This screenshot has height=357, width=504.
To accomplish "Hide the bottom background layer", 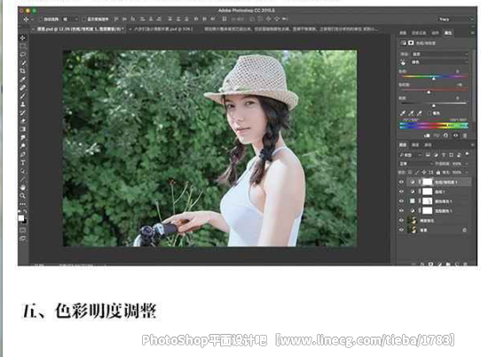I will click(401, 230).
